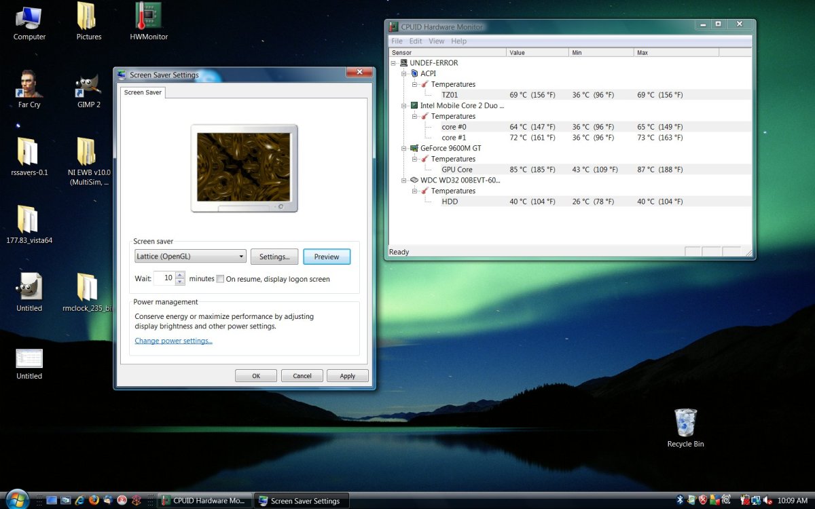Collapse the GeForce 9600M GT tree node
Viewport: 815px width, 509px height.
pos(403,148)
